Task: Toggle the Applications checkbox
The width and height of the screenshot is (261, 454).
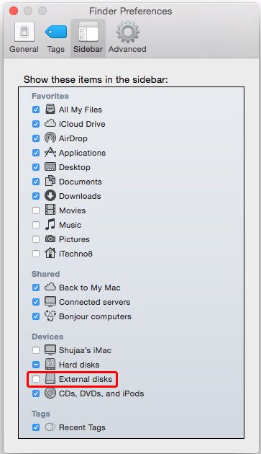Action: click(x=36, y=153)
